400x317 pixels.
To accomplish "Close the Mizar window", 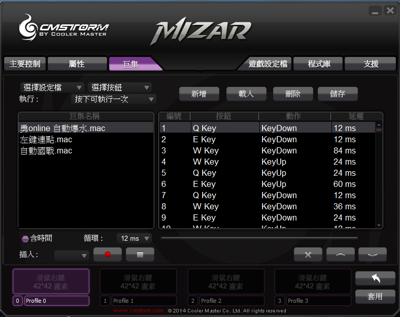I will tap(390, 11).
